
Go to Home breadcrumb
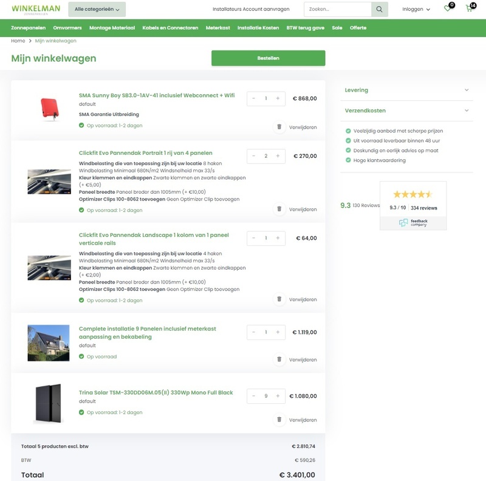coord(18,41)
